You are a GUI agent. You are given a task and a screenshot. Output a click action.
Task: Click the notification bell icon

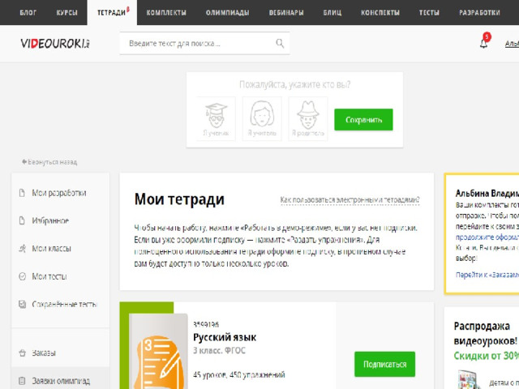483,43
